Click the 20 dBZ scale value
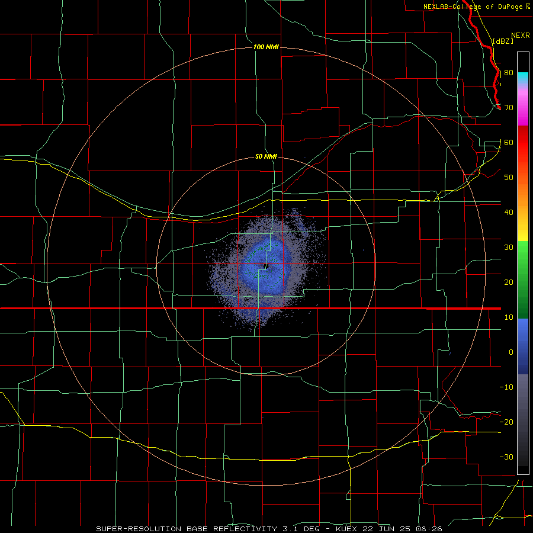 click(x=509, y=282)
